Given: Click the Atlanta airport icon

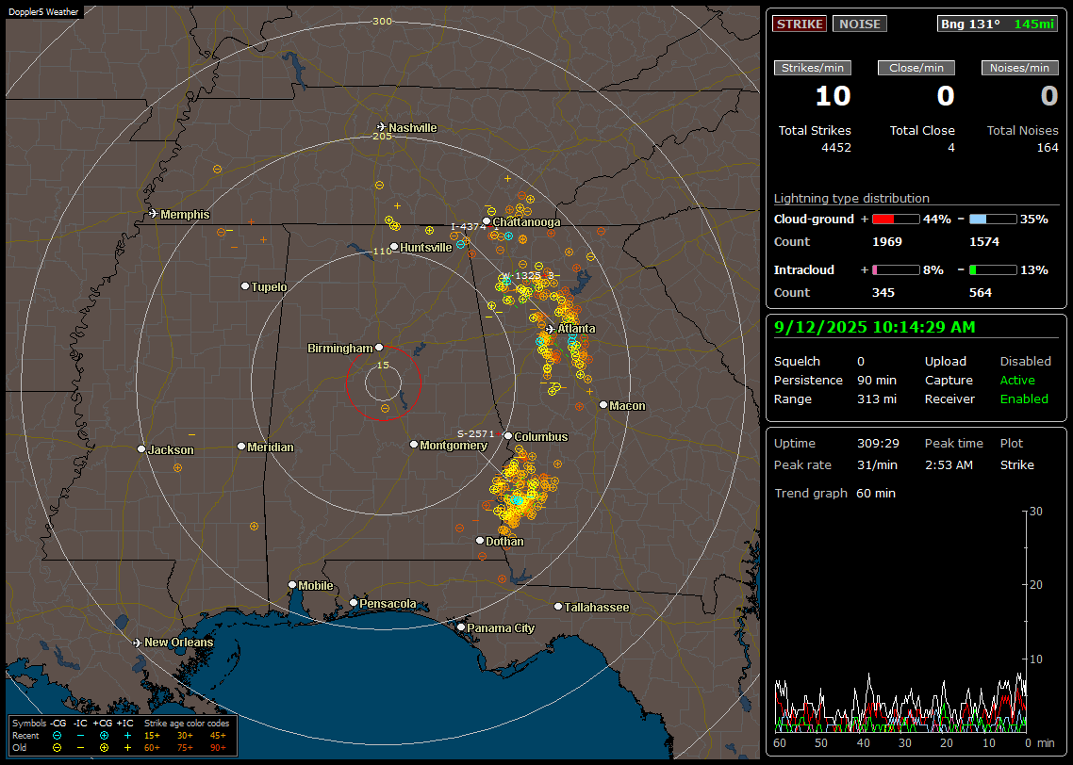Looking at the screenshot, I should (x=551, y=329).
